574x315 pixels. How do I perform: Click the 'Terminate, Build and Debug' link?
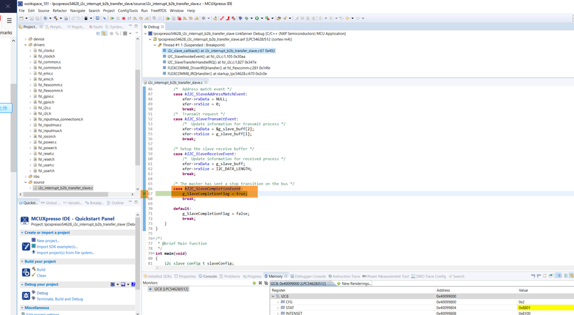pos(60,299)
